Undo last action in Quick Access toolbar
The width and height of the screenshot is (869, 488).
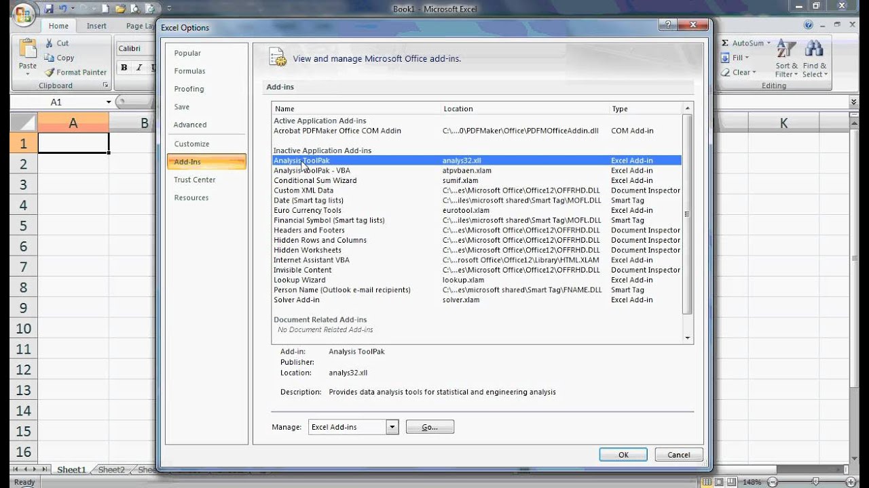(x=63, y=9)
